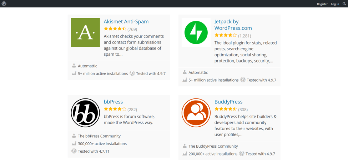Image resolution: width=348 pixels, height=168 pixels.
Task: Open the search icon in top bar
Action: click(344, 4)
